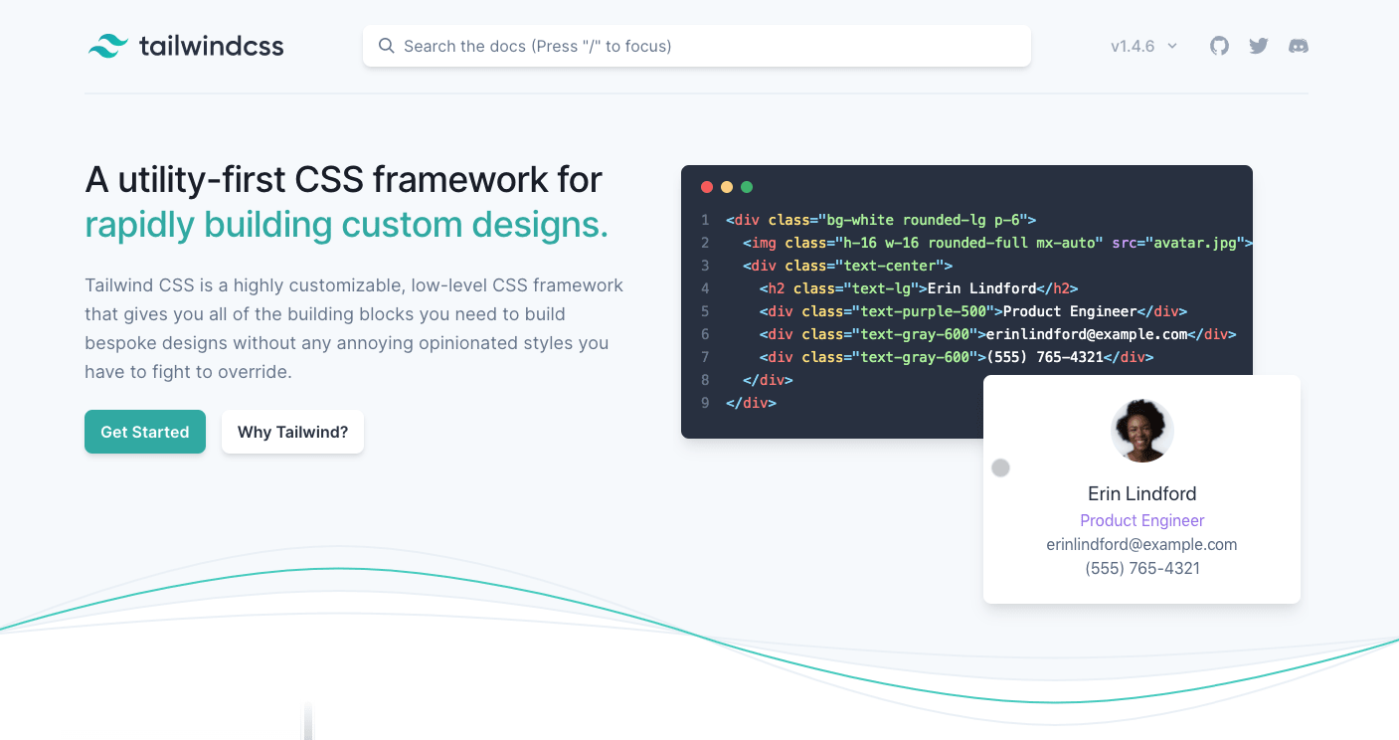Click the gray circle beside the profile card
The height and width of the screenshot is (740, 1399).
click(x=1000, y=467)
